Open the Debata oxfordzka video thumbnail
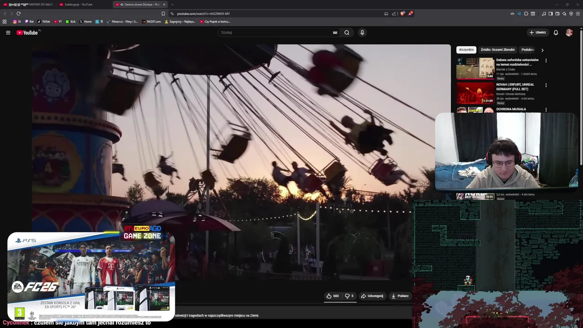The image size is (583, 328). [475, 68]
